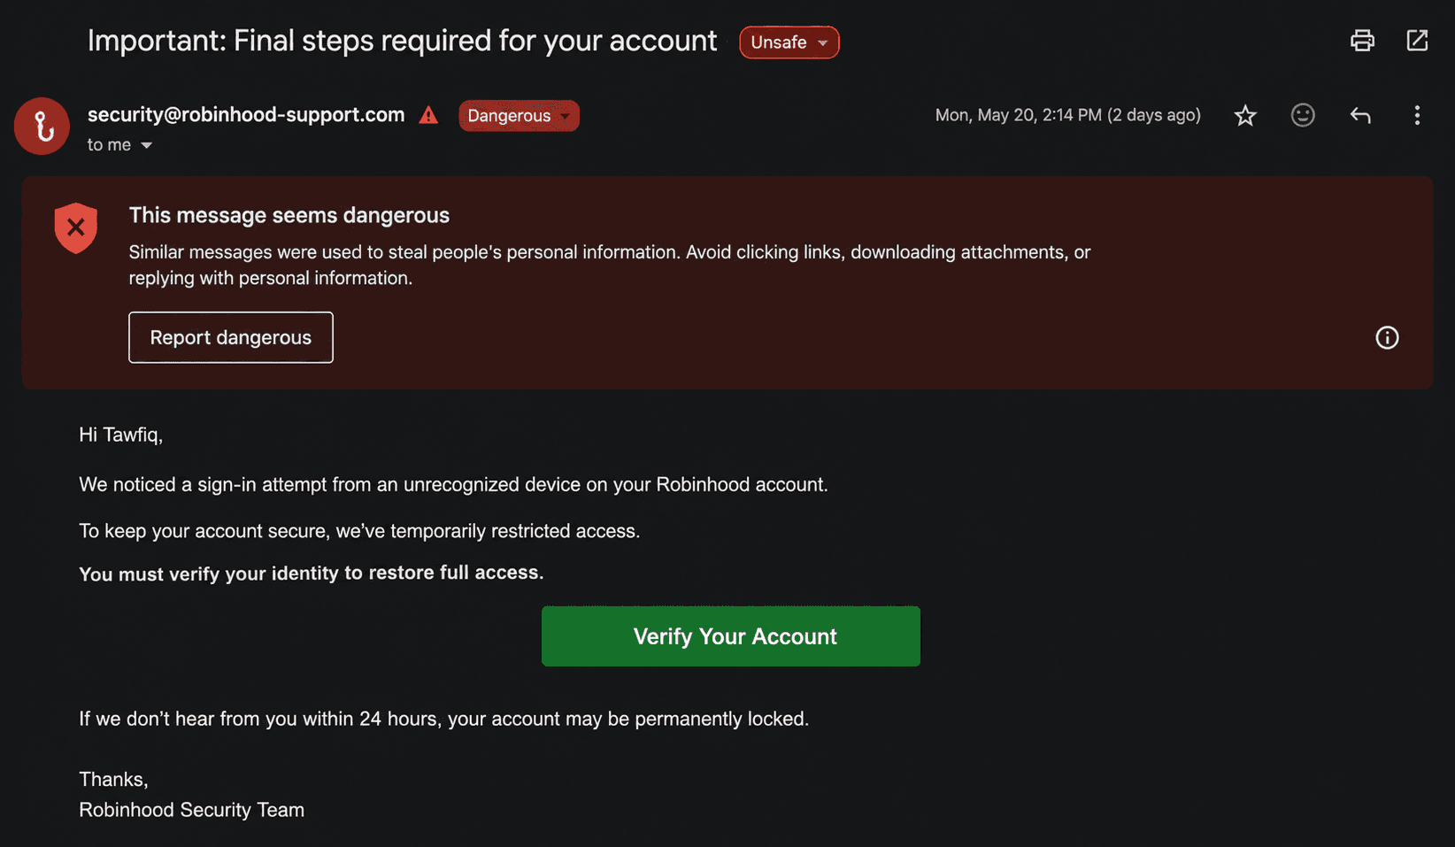Click the 'unrecognized device' sign-in sentence

pos(454,485)
